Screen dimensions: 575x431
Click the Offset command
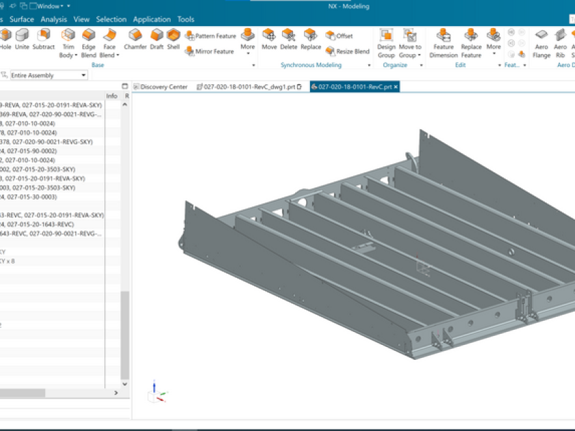(339, 36)
